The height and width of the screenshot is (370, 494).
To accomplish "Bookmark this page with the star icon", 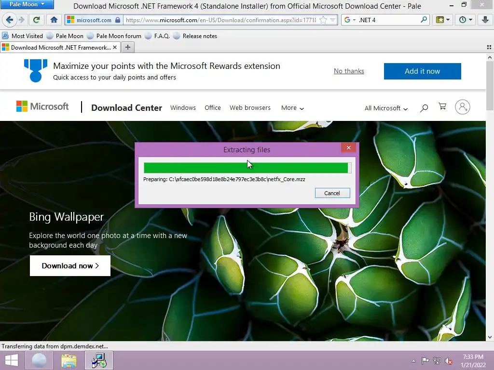I will (323, 20).
